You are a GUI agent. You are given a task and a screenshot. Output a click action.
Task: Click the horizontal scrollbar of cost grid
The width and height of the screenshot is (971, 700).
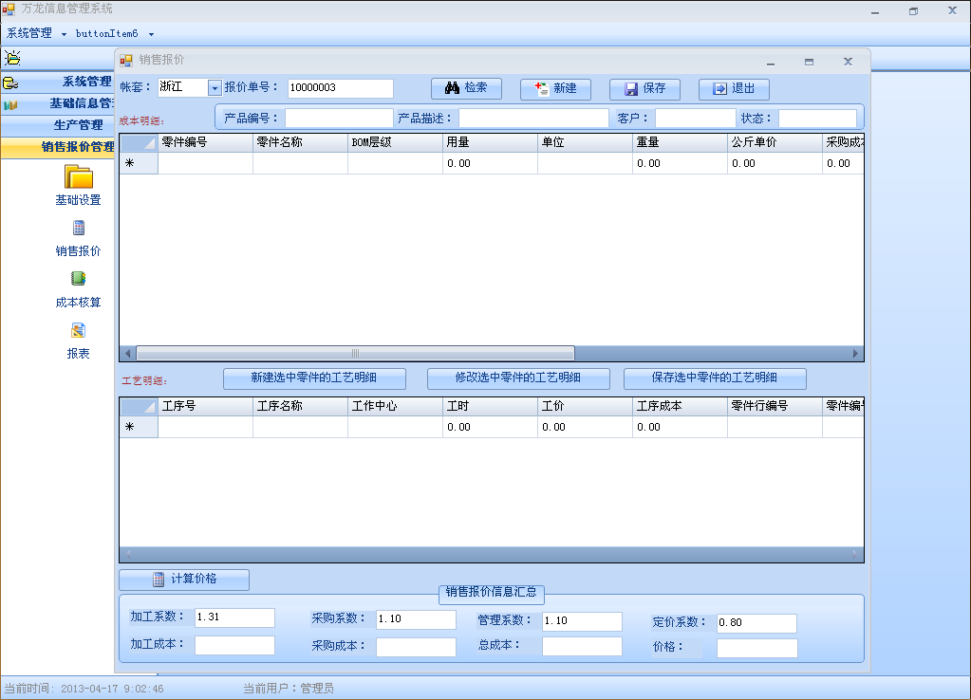pos(356,354)
